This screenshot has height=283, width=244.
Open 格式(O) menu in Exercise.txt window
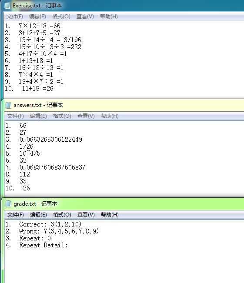click(x=61, y=17)
